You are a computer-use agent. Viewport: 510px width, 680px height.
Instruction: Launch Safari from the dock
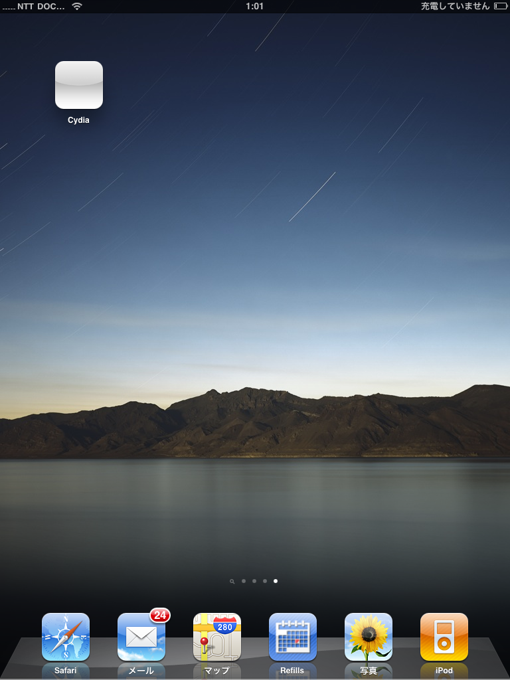(x=66, y=637)
